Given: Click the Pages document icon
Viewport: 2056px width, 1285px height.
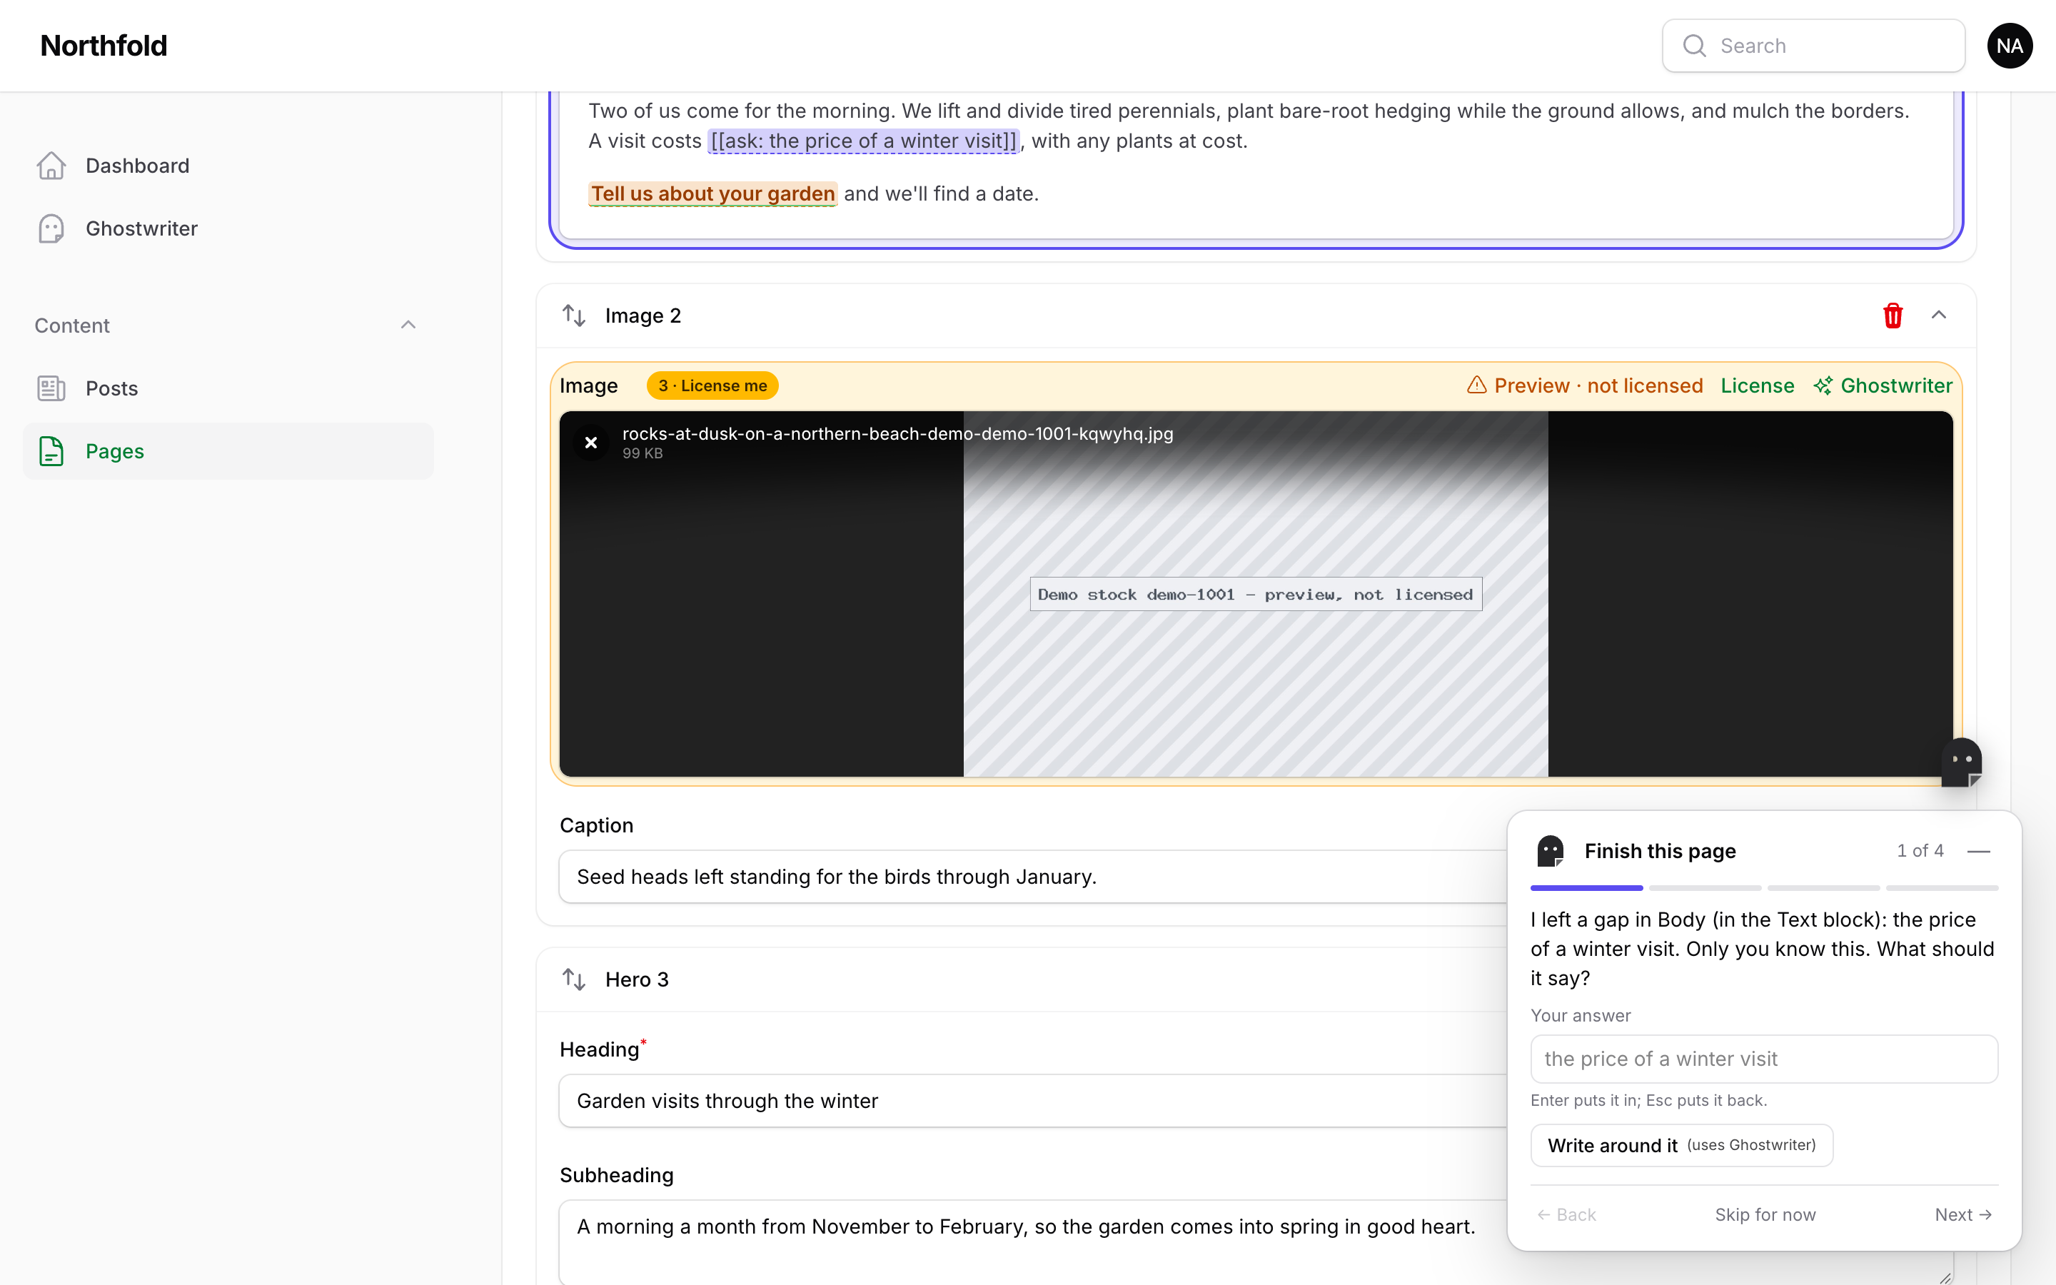Looking at the screenshot, I should tap(51, 451).
